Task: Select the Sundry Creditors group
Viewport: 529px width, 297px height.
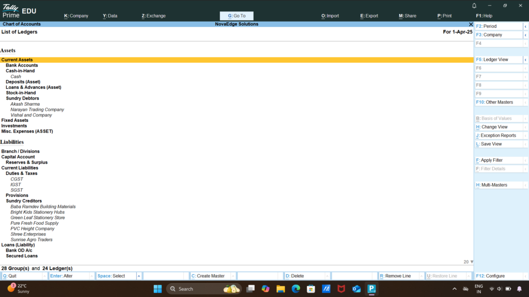Action: pos(24,201)
